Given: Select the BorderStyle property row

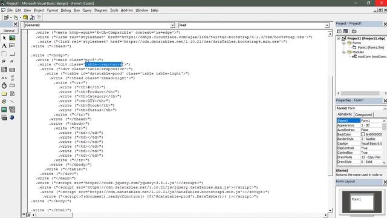Looking at the screenshot, I should point(359,139).
